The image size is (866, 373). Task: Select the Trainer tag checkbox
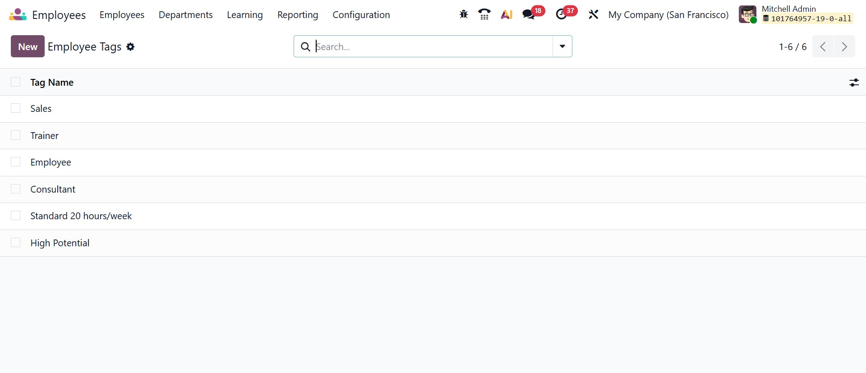pos(16,135)
